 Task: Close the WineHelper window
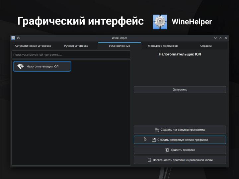[226, 38]
